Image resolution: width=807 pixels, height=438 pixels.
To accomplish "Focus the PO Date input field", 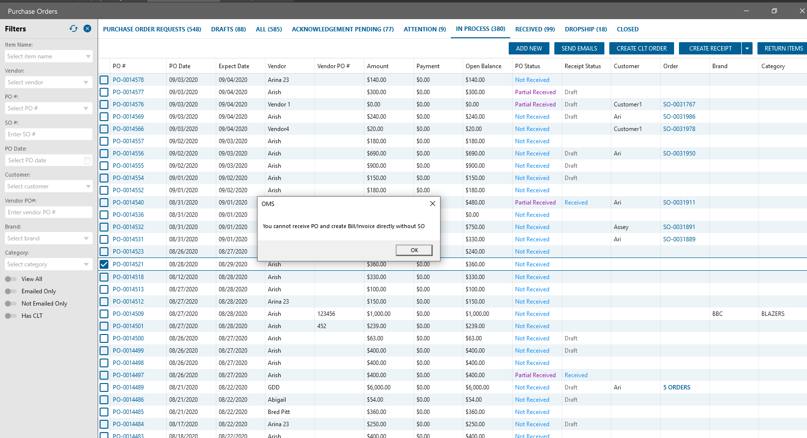I will [49, 160].
